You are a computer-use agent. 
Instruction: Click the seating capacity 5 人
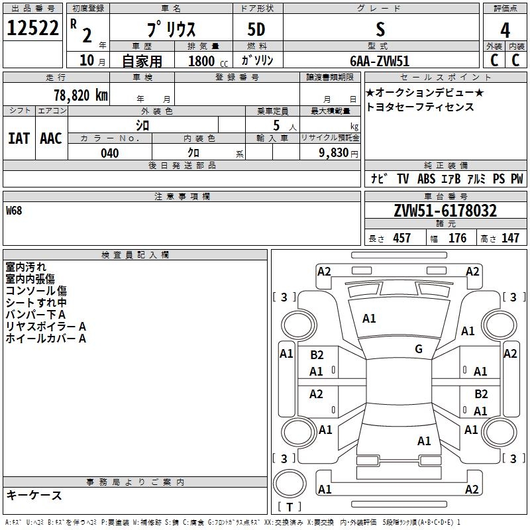tap(284, 126)
